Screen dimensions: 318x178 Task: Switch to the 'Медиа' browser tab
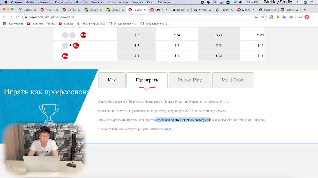pyautogui.click(x=245, y=10)
